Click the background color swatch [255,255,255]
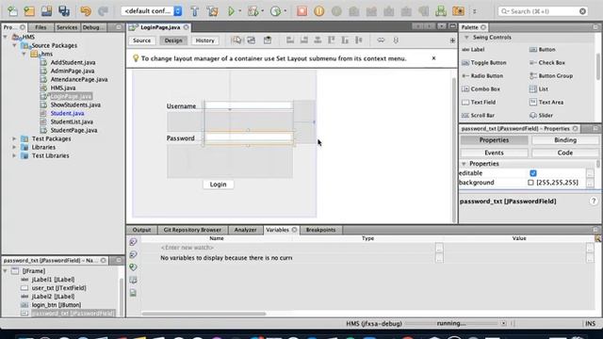The image size is (603, 339). (x=530, y=183)
